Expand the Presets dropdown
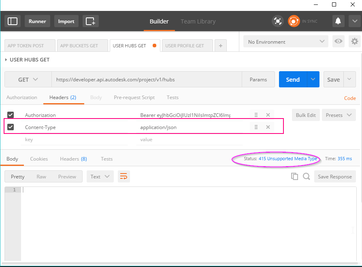Viewport: 362px width, 267px height. click(x=339, y=115)
